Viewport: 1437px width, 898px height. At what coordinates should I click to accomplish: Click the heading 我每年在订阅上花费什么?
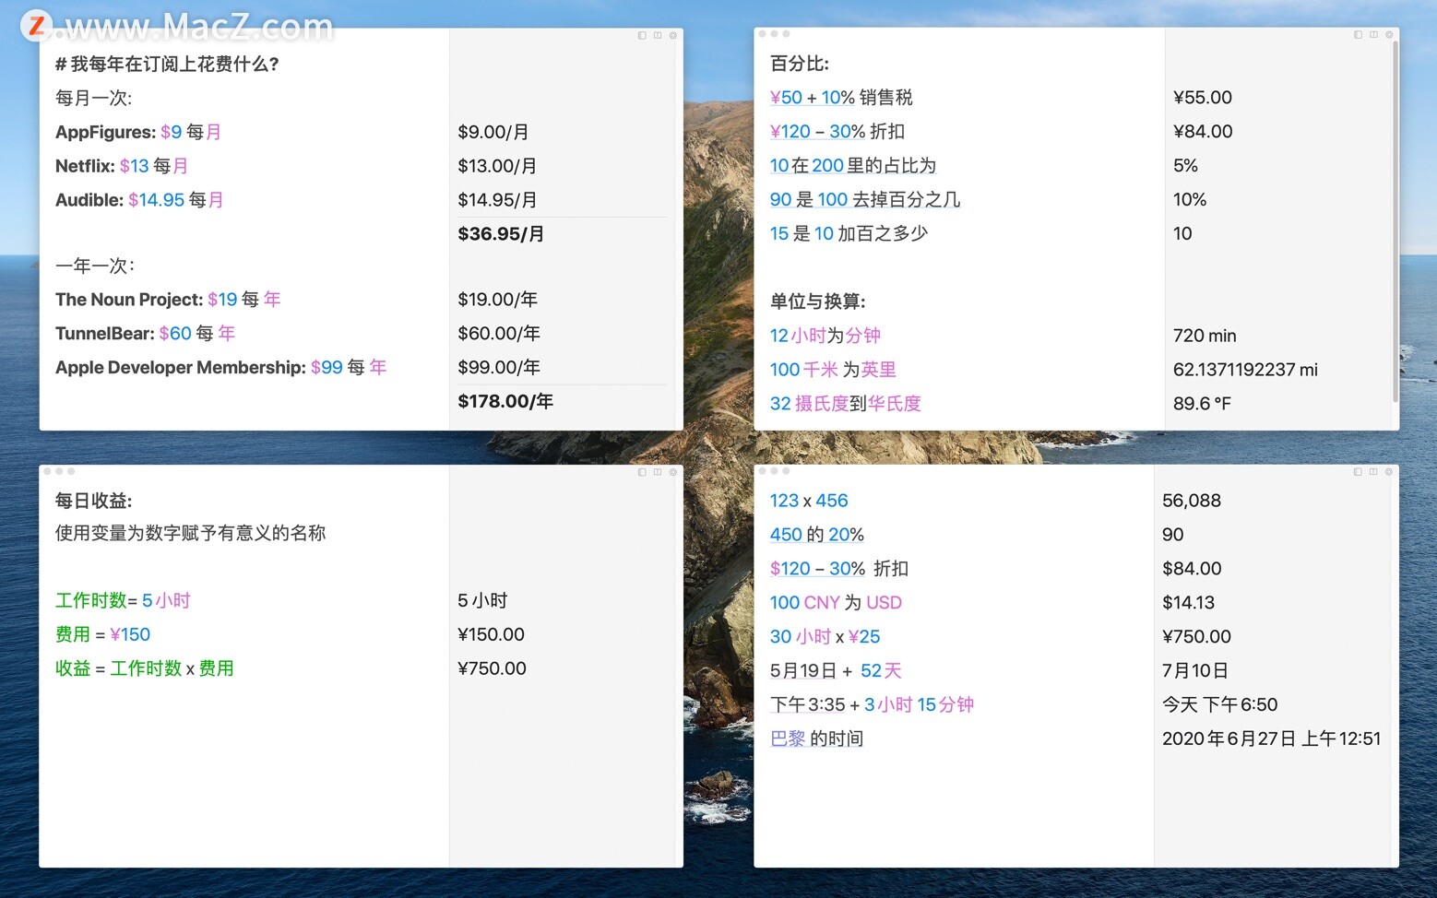click(x=167, y=64)
